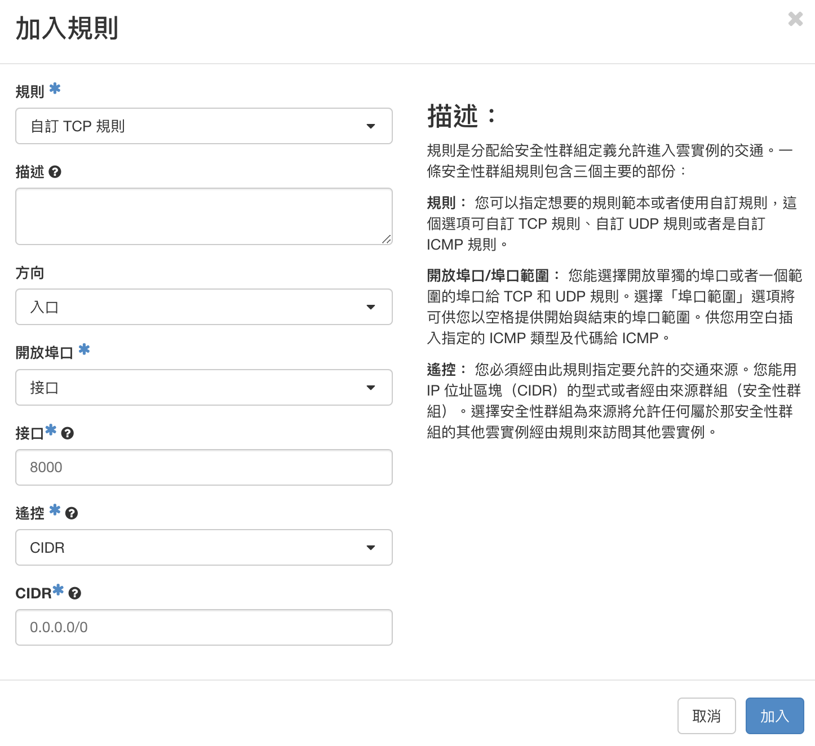
Task: Click the CIDR input field showing 0.0.0.0/0
Action: pos(204,628)
